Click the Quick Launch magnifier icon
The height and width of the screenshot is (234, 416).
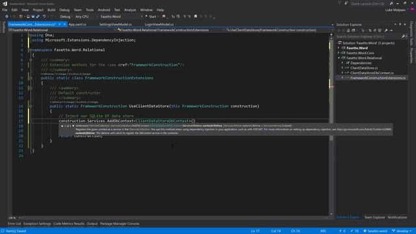pyautogui.click(x=391, y=3)
